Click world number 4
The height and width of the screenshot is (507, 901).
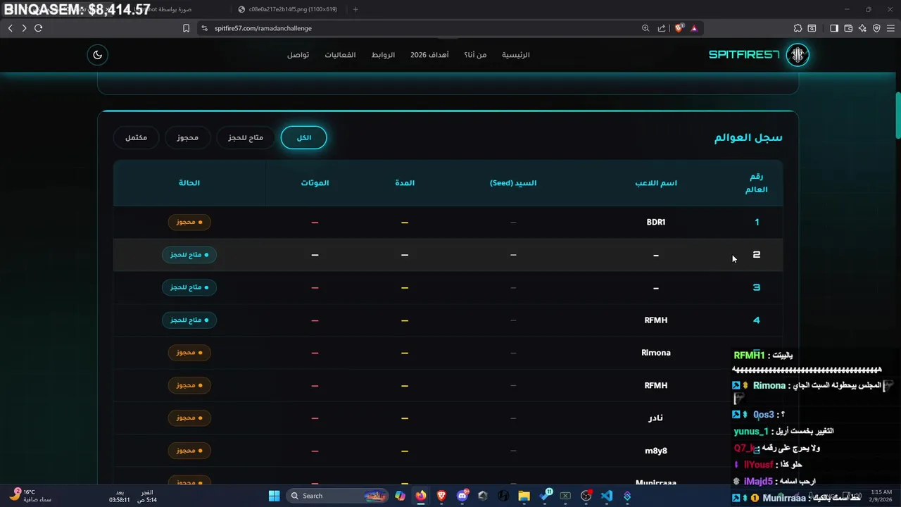click(757, 320)
